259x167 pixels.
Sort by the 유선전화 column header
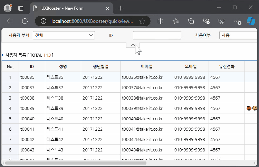(227, 66)
